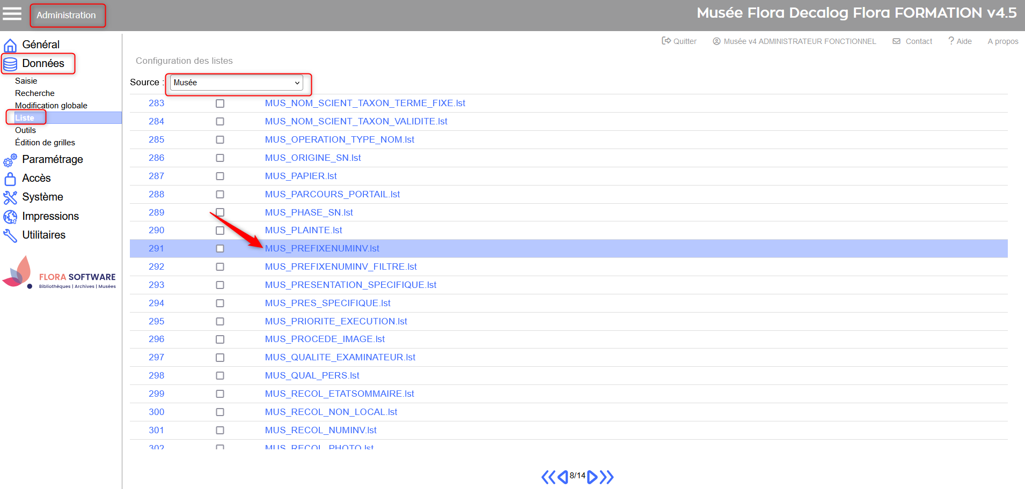Image resolution: width=1025 pixels, height=489 pixels.
Task: Click the Flora Software logo
Action: click(x=59, y=273)
